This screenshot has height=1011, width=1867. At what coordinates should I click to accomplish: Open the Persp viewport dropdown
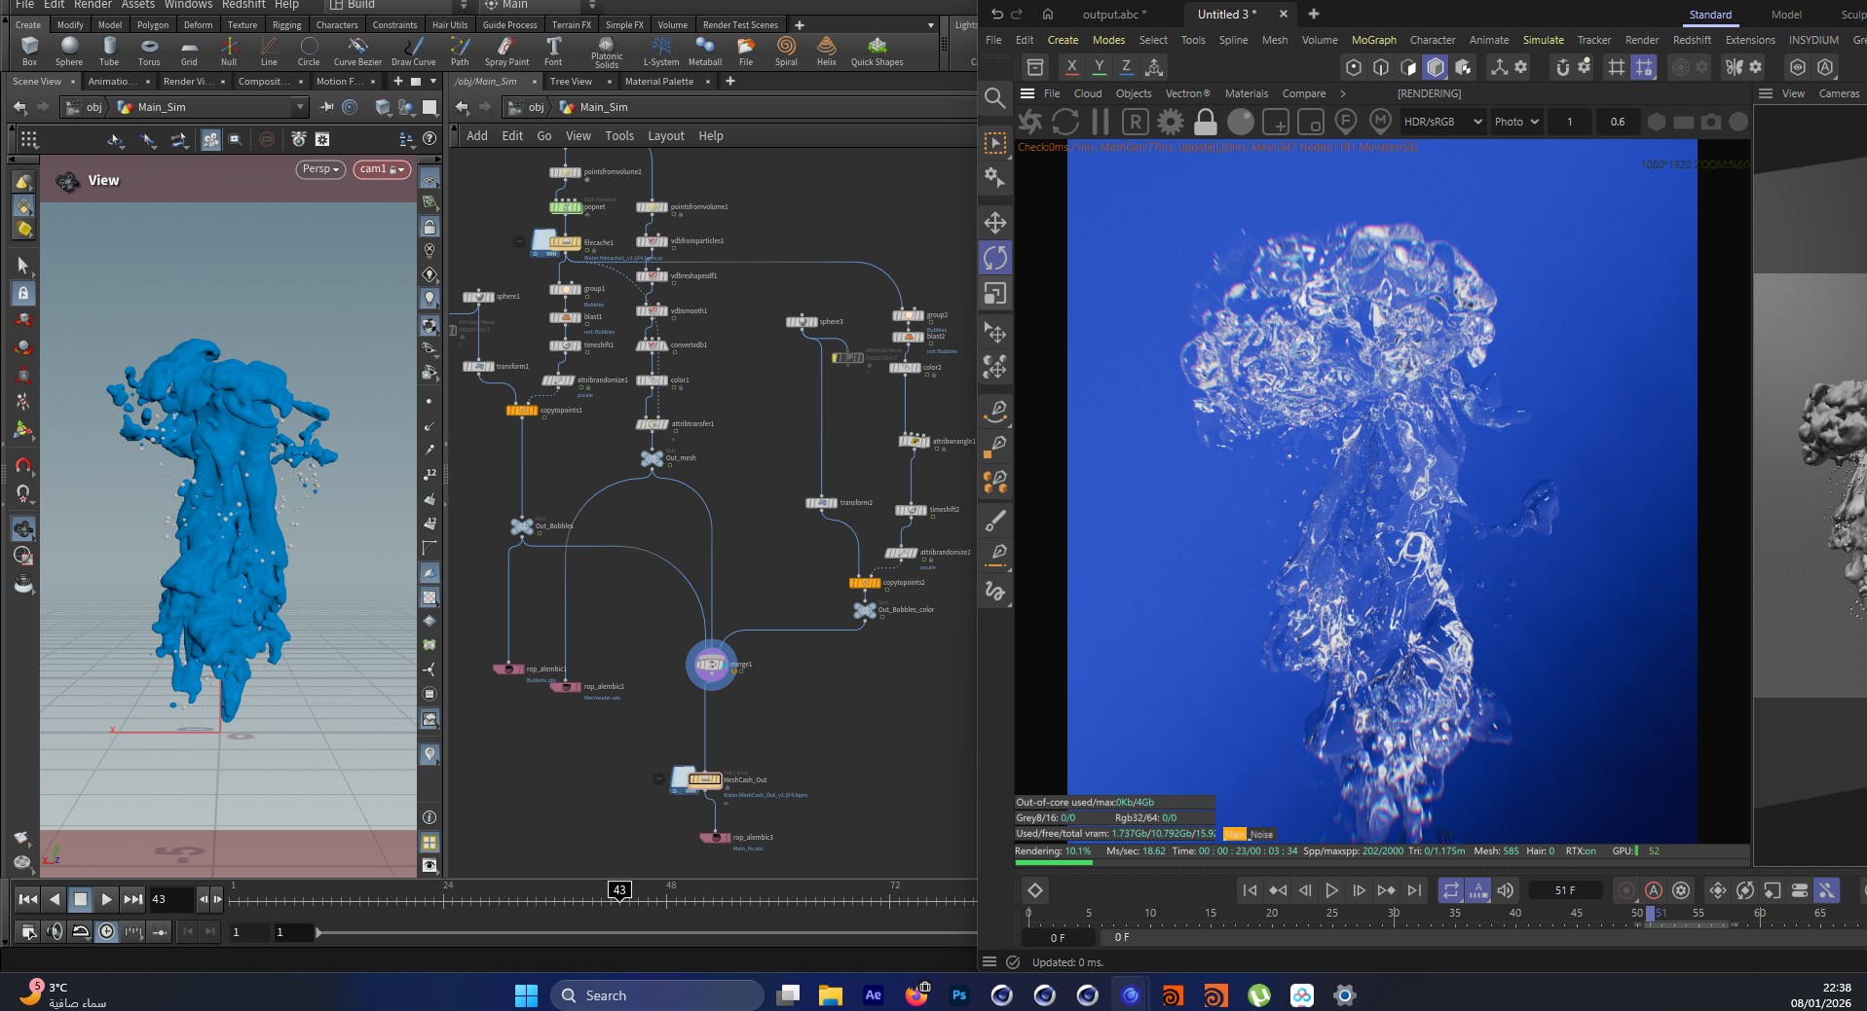click(320, 169)
